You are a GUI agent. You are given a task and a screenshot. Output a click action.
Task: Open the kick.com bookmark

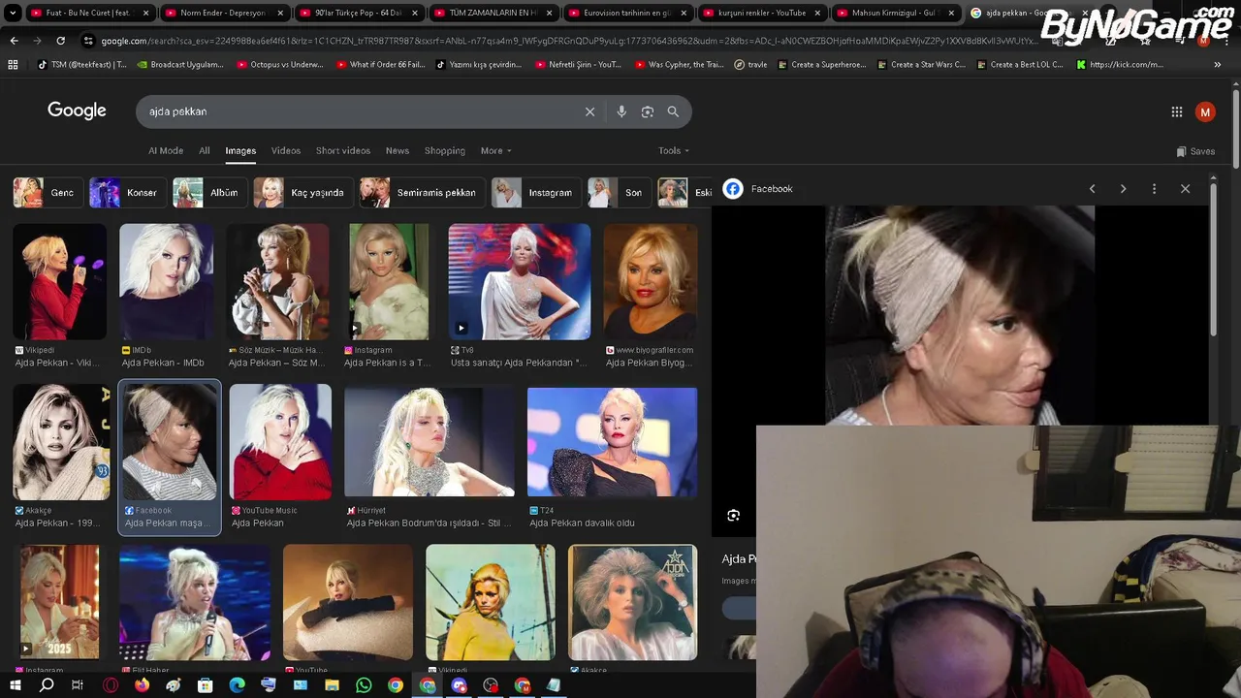[1120, 65]
